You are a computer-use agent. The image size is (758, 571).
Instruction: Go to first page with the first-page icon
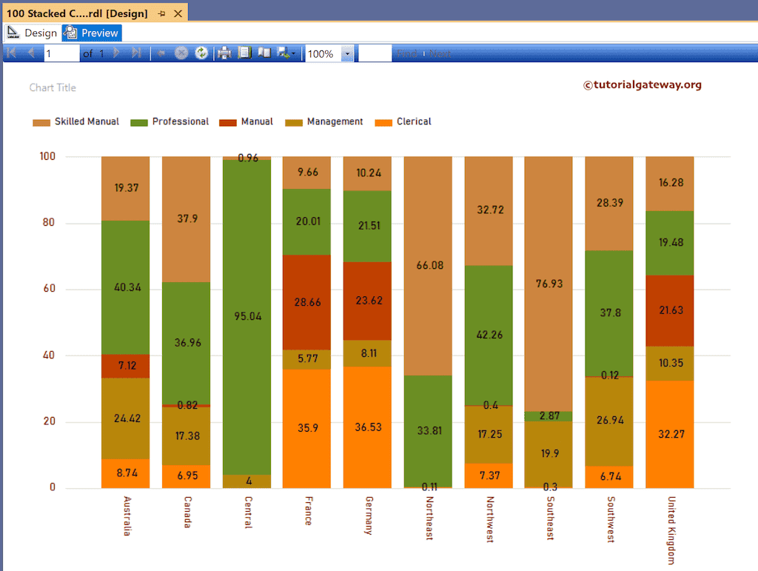click(x=10, y=53)
